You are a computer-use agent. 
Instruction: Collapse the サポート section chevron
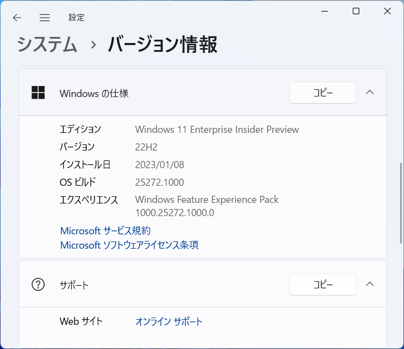370,284
